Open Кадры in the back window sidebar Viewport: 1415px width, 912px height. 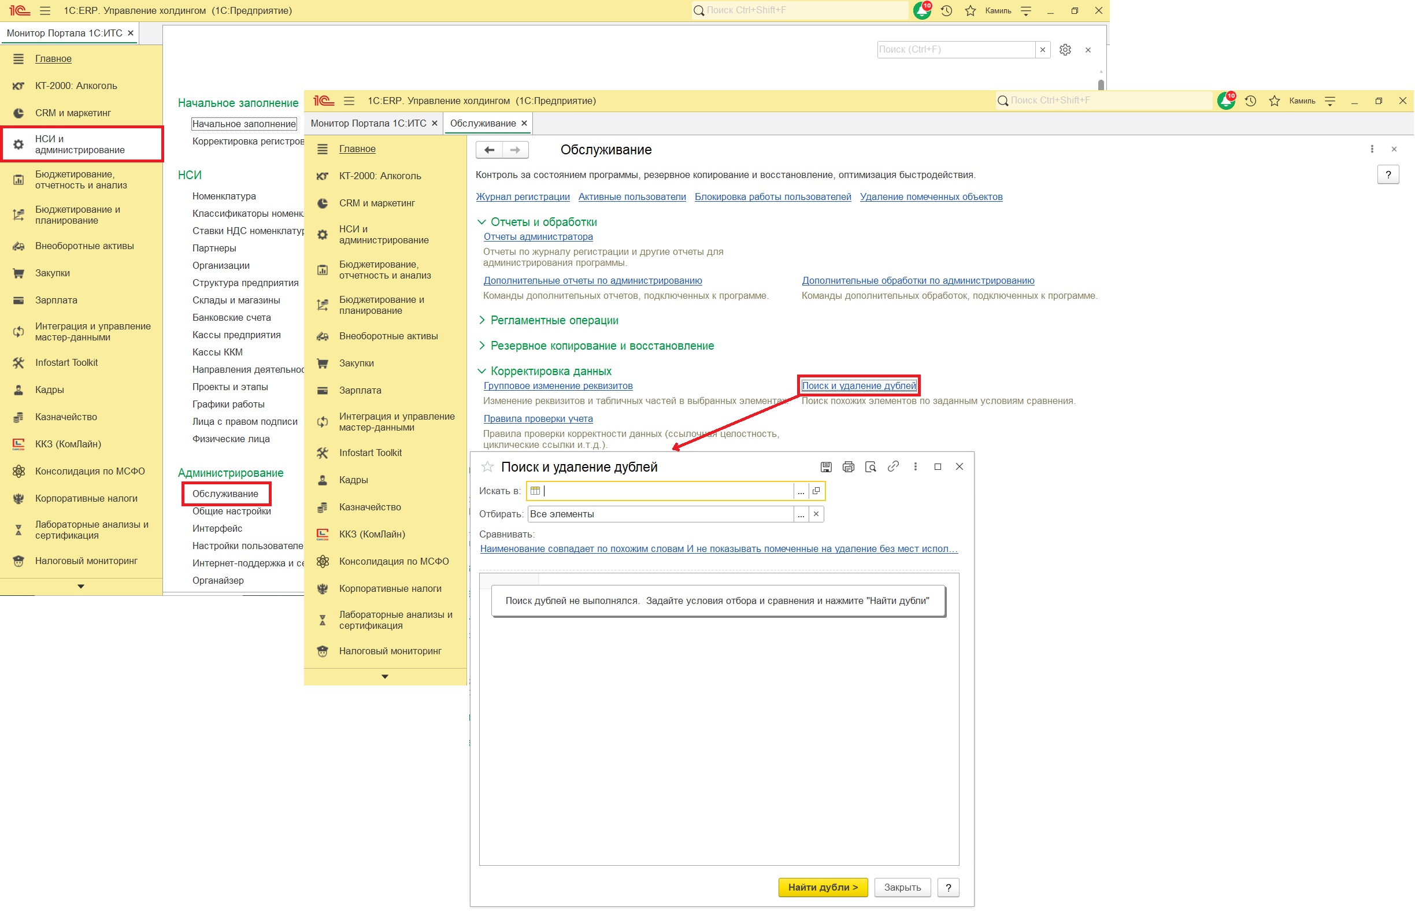[x=50, y=390]
